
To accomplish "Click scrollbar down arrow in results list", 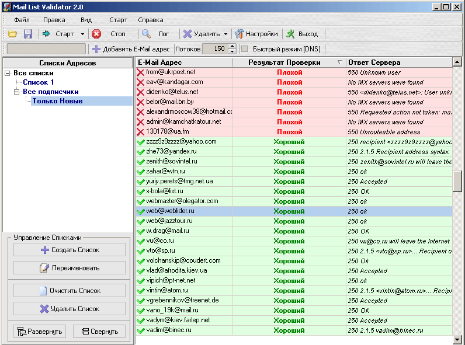I will coord(457,340).
